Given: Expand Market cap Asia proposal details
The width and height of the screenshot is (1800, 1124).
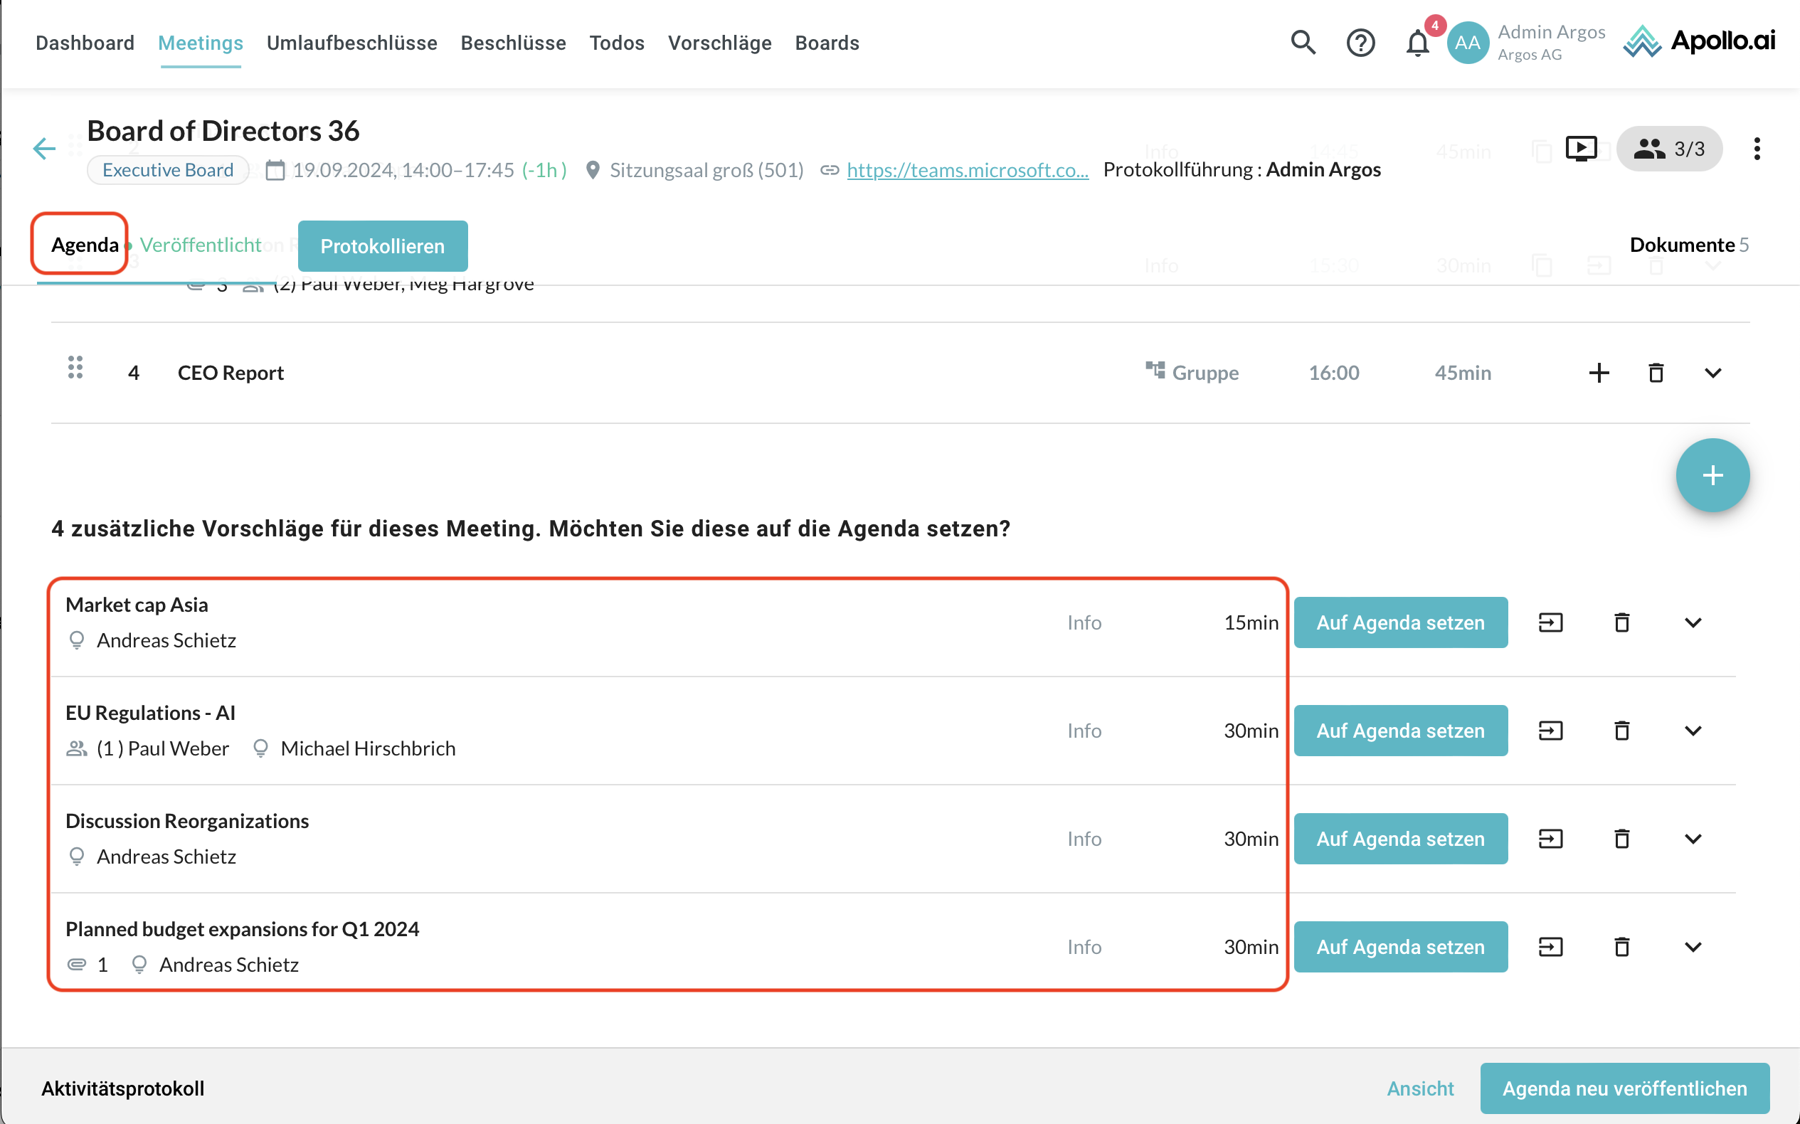Looking at the screenshot, I should click(1692, 623).
